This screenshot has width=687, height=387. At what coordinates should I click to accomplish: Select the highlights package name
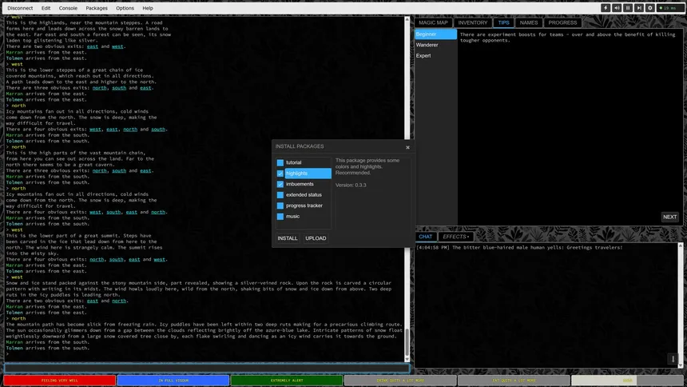(x=308, y=174)
